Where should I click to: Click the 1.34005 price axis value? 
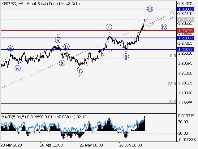(185, 3)
